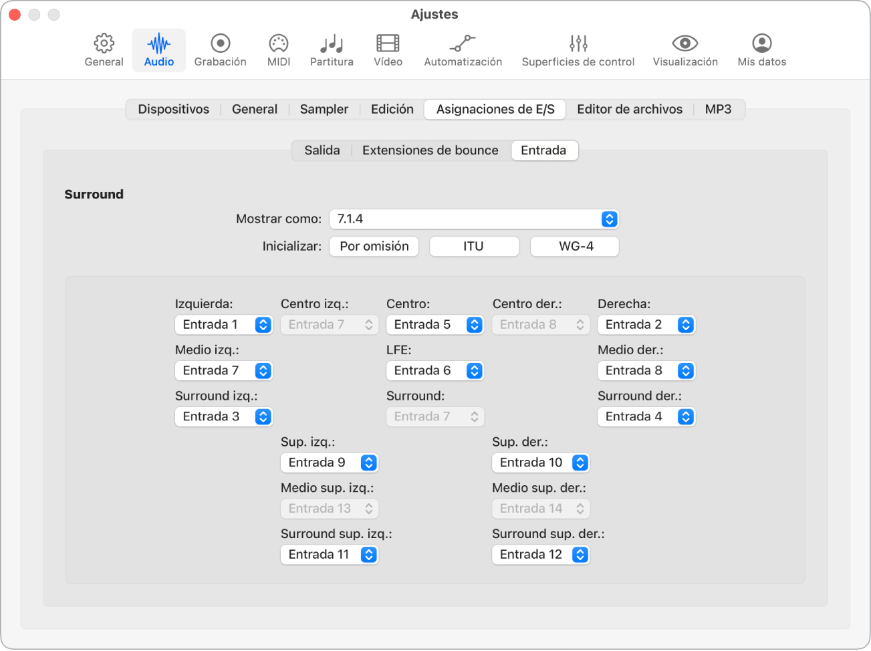Screen dimensions: 871x651
Task: Click the Surround sup. der.: label
Action: pos(548,534)
